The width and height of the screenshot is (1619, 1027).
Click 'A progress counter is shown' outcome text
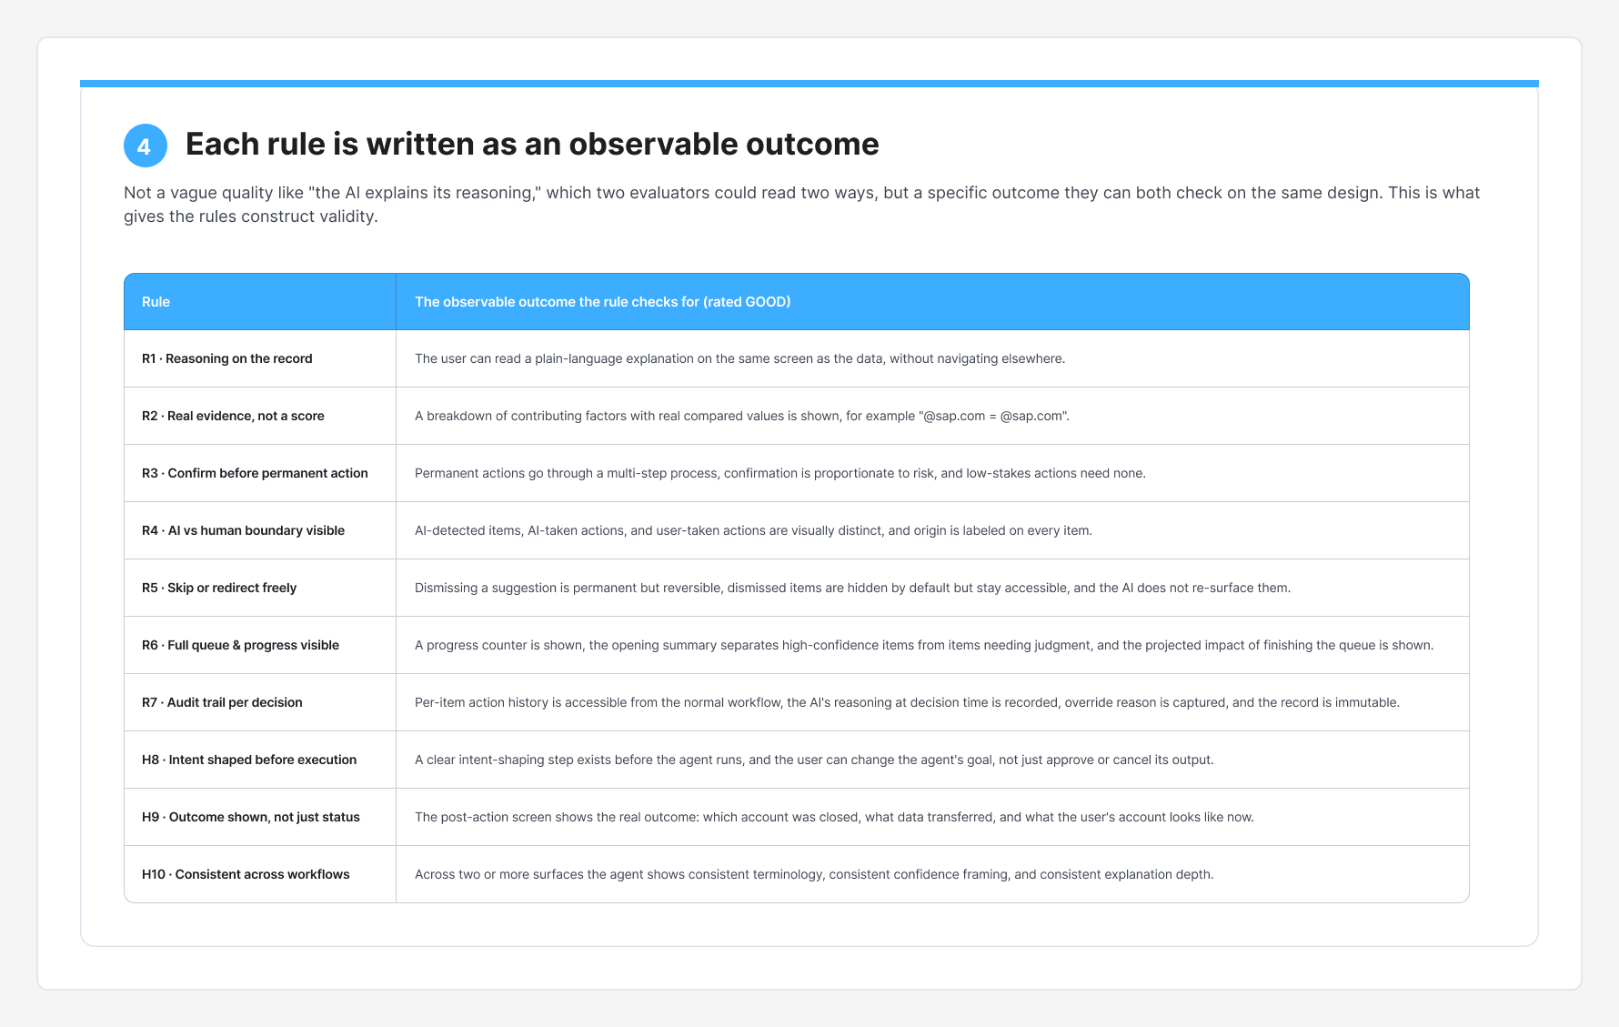[924, 645]
